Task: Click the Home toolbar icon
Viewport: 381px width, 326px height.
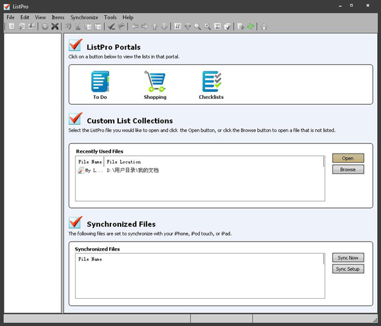Action: (x=264, y=26)
